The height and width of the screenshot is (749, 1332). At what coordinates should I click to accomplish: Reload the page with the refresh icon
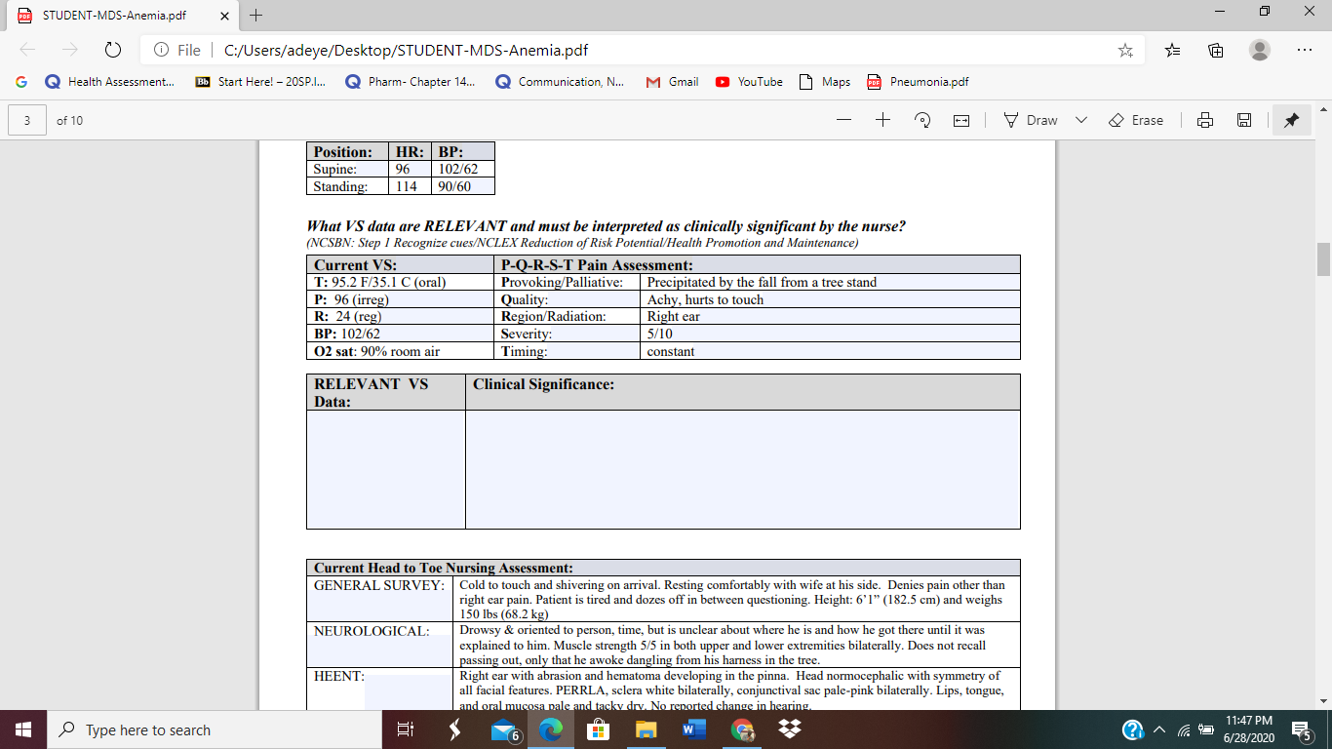112,50
